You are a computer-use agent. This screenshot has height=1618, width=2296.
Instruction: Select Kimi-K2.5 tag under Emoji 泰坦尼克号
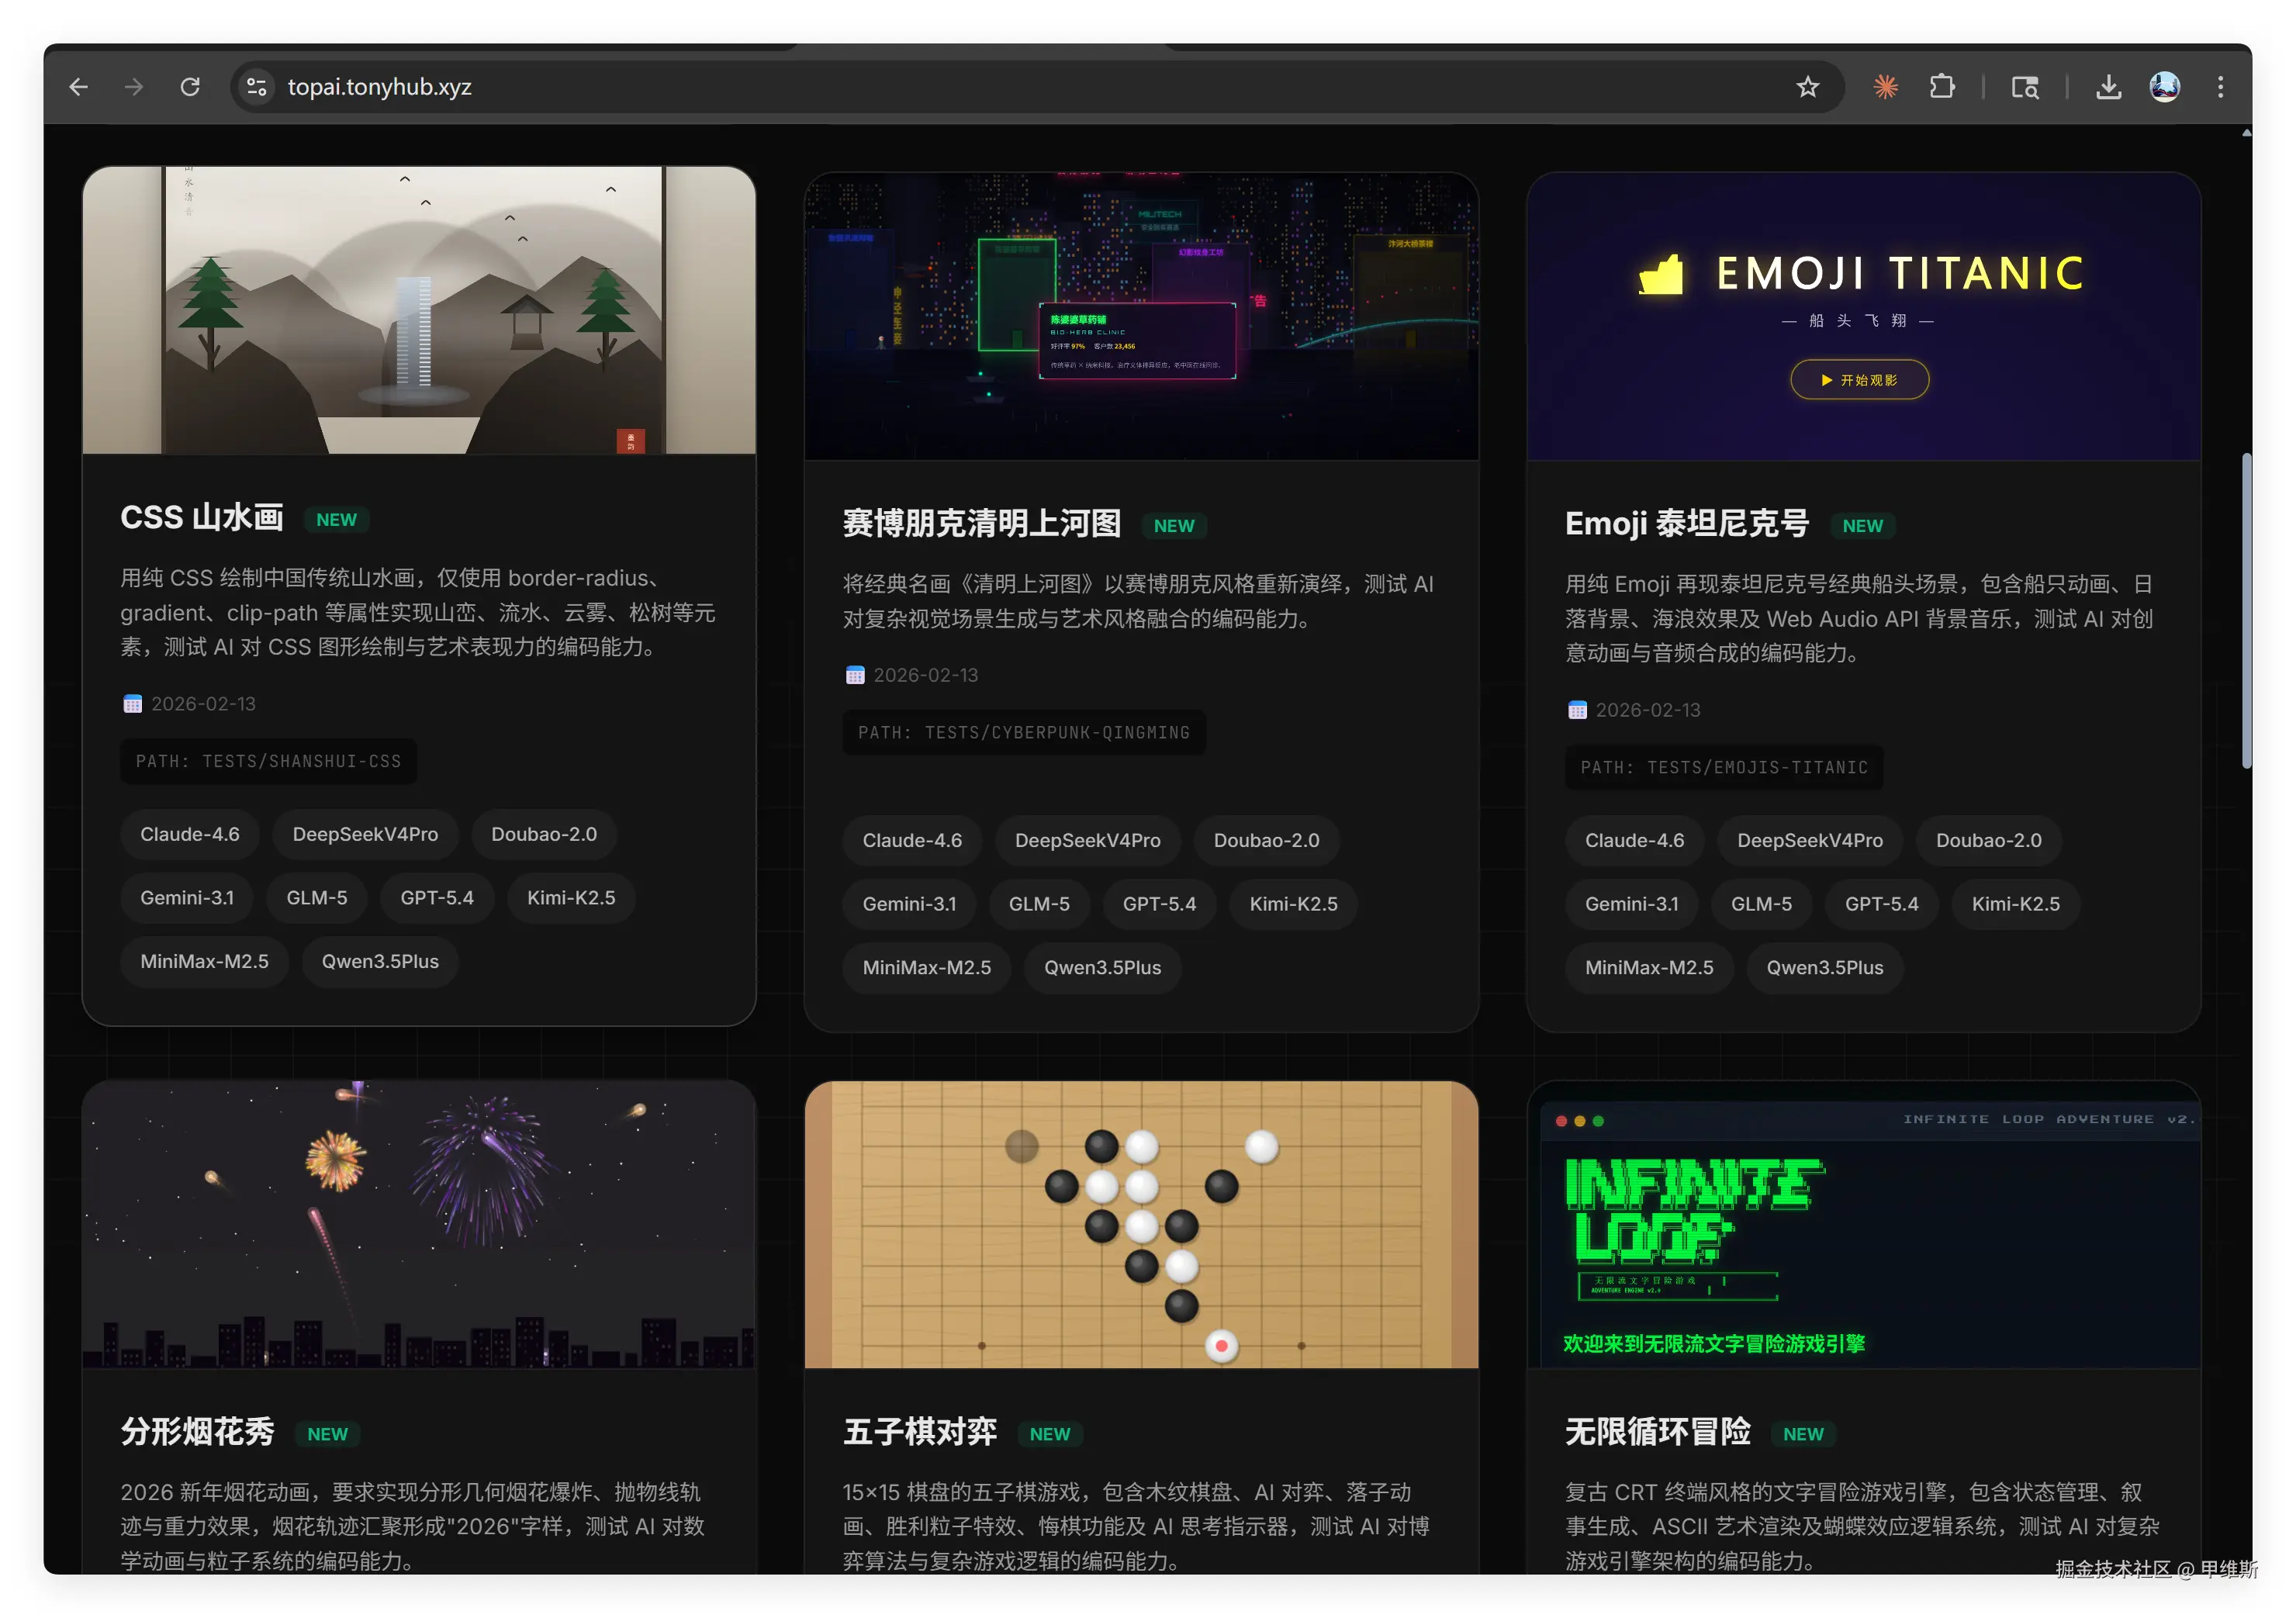(2014, 904)
